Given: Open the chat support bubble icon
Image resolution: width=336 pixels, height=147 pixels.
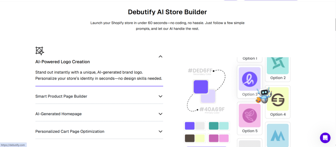Looking at the screenshot, I should click(325, 138).
